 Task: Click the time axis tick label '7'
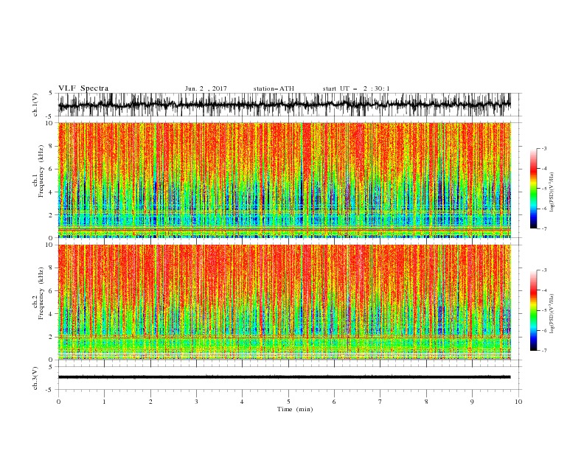380,402
